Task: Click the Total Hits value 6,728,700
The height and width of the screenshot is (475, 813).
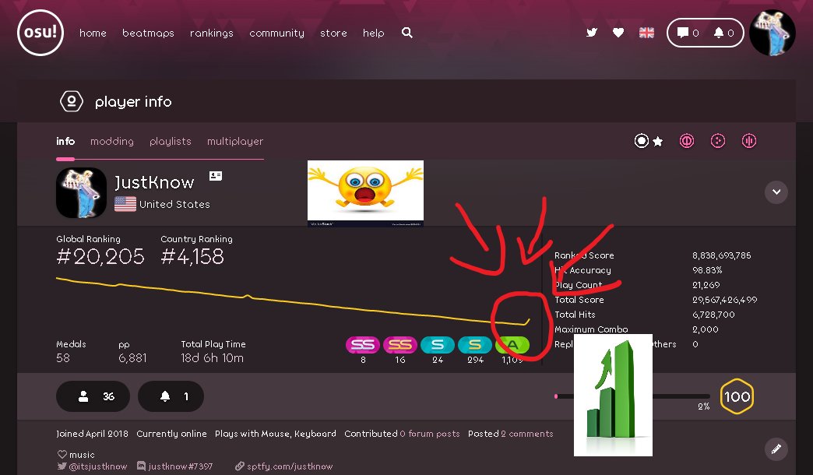Action: 713,315
